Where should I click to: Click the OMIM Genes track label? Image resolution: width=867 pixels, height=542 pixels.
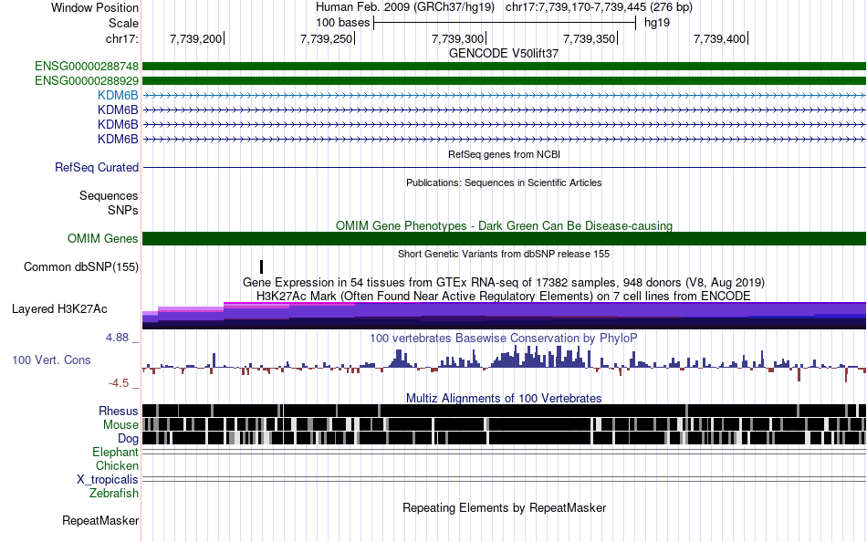[x=103, y=239]
